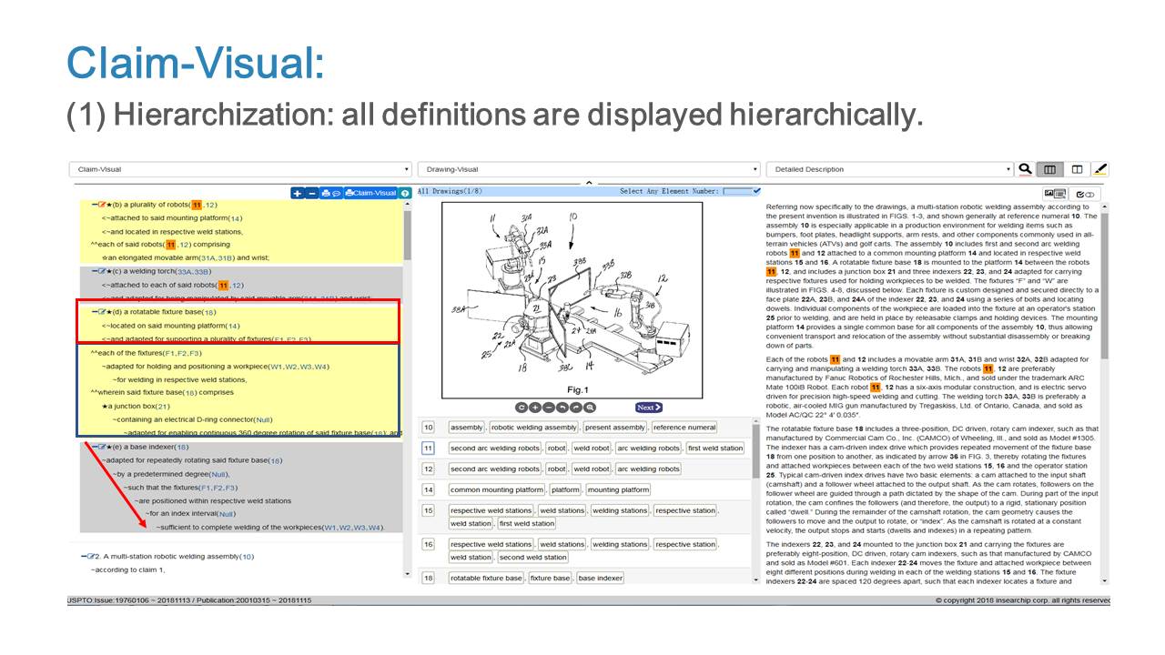
Task: Open the Claim-Visual panel dropdown
Action: point(240,169)
